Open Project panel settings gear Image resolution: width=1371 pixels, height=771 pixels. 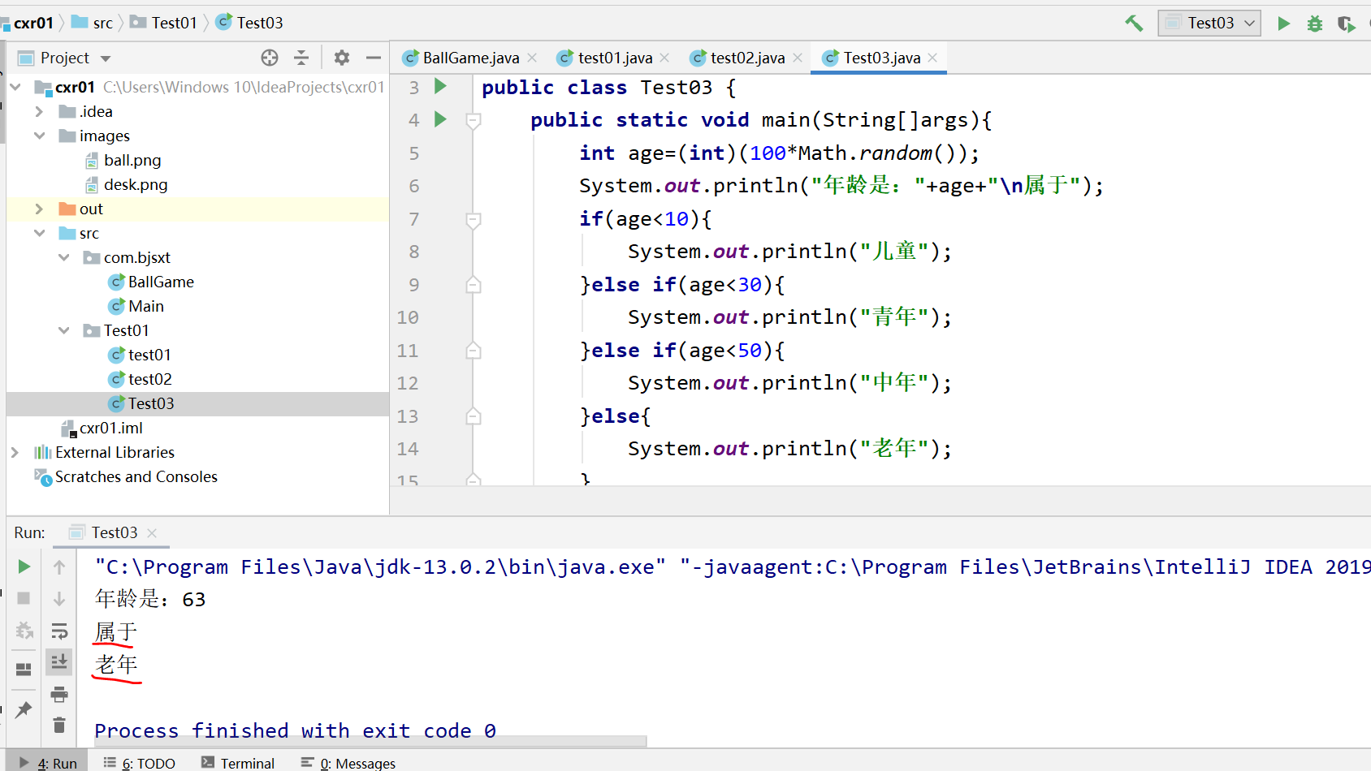pyautogui.click(x=342, y=58)
